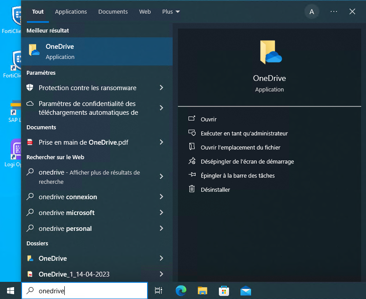This screenshot has height=299, width=366.
Task: Open the Windows Start button
Action: (x=10, y=291)
